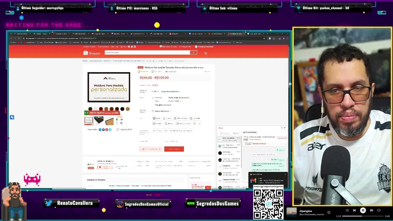Toggle shuffle in music player
Viewport: 393px width, 221px height.
[x=347, y=210]
